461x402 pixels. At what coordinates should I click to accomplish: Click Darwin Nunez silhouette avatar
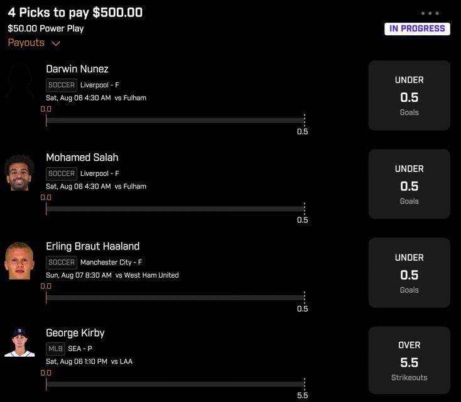tap(19, 82)
